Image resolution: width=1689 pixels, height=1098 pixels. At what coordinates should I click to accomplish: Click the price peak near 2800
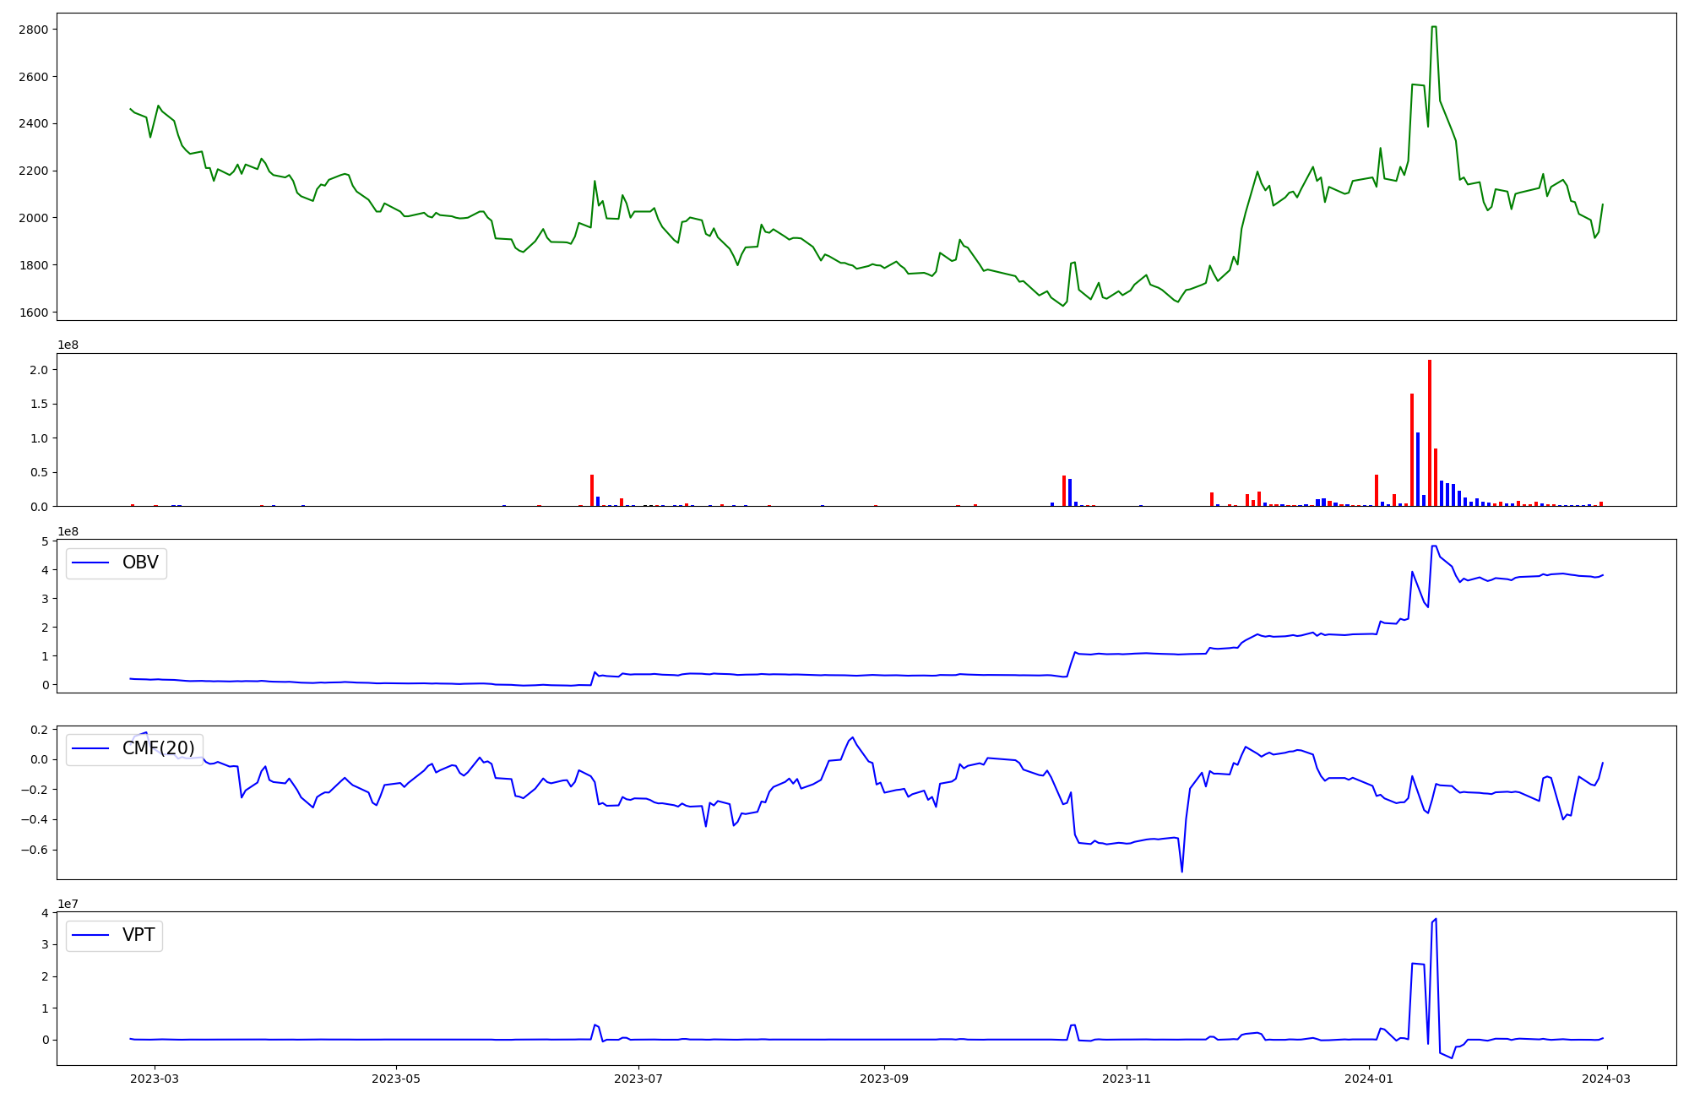click(1434, 27)
